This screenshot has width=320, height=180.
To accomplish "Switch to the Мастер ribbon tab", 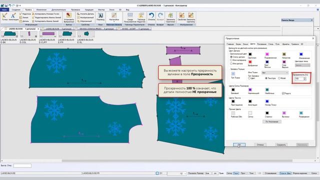I will pos(101,9).
